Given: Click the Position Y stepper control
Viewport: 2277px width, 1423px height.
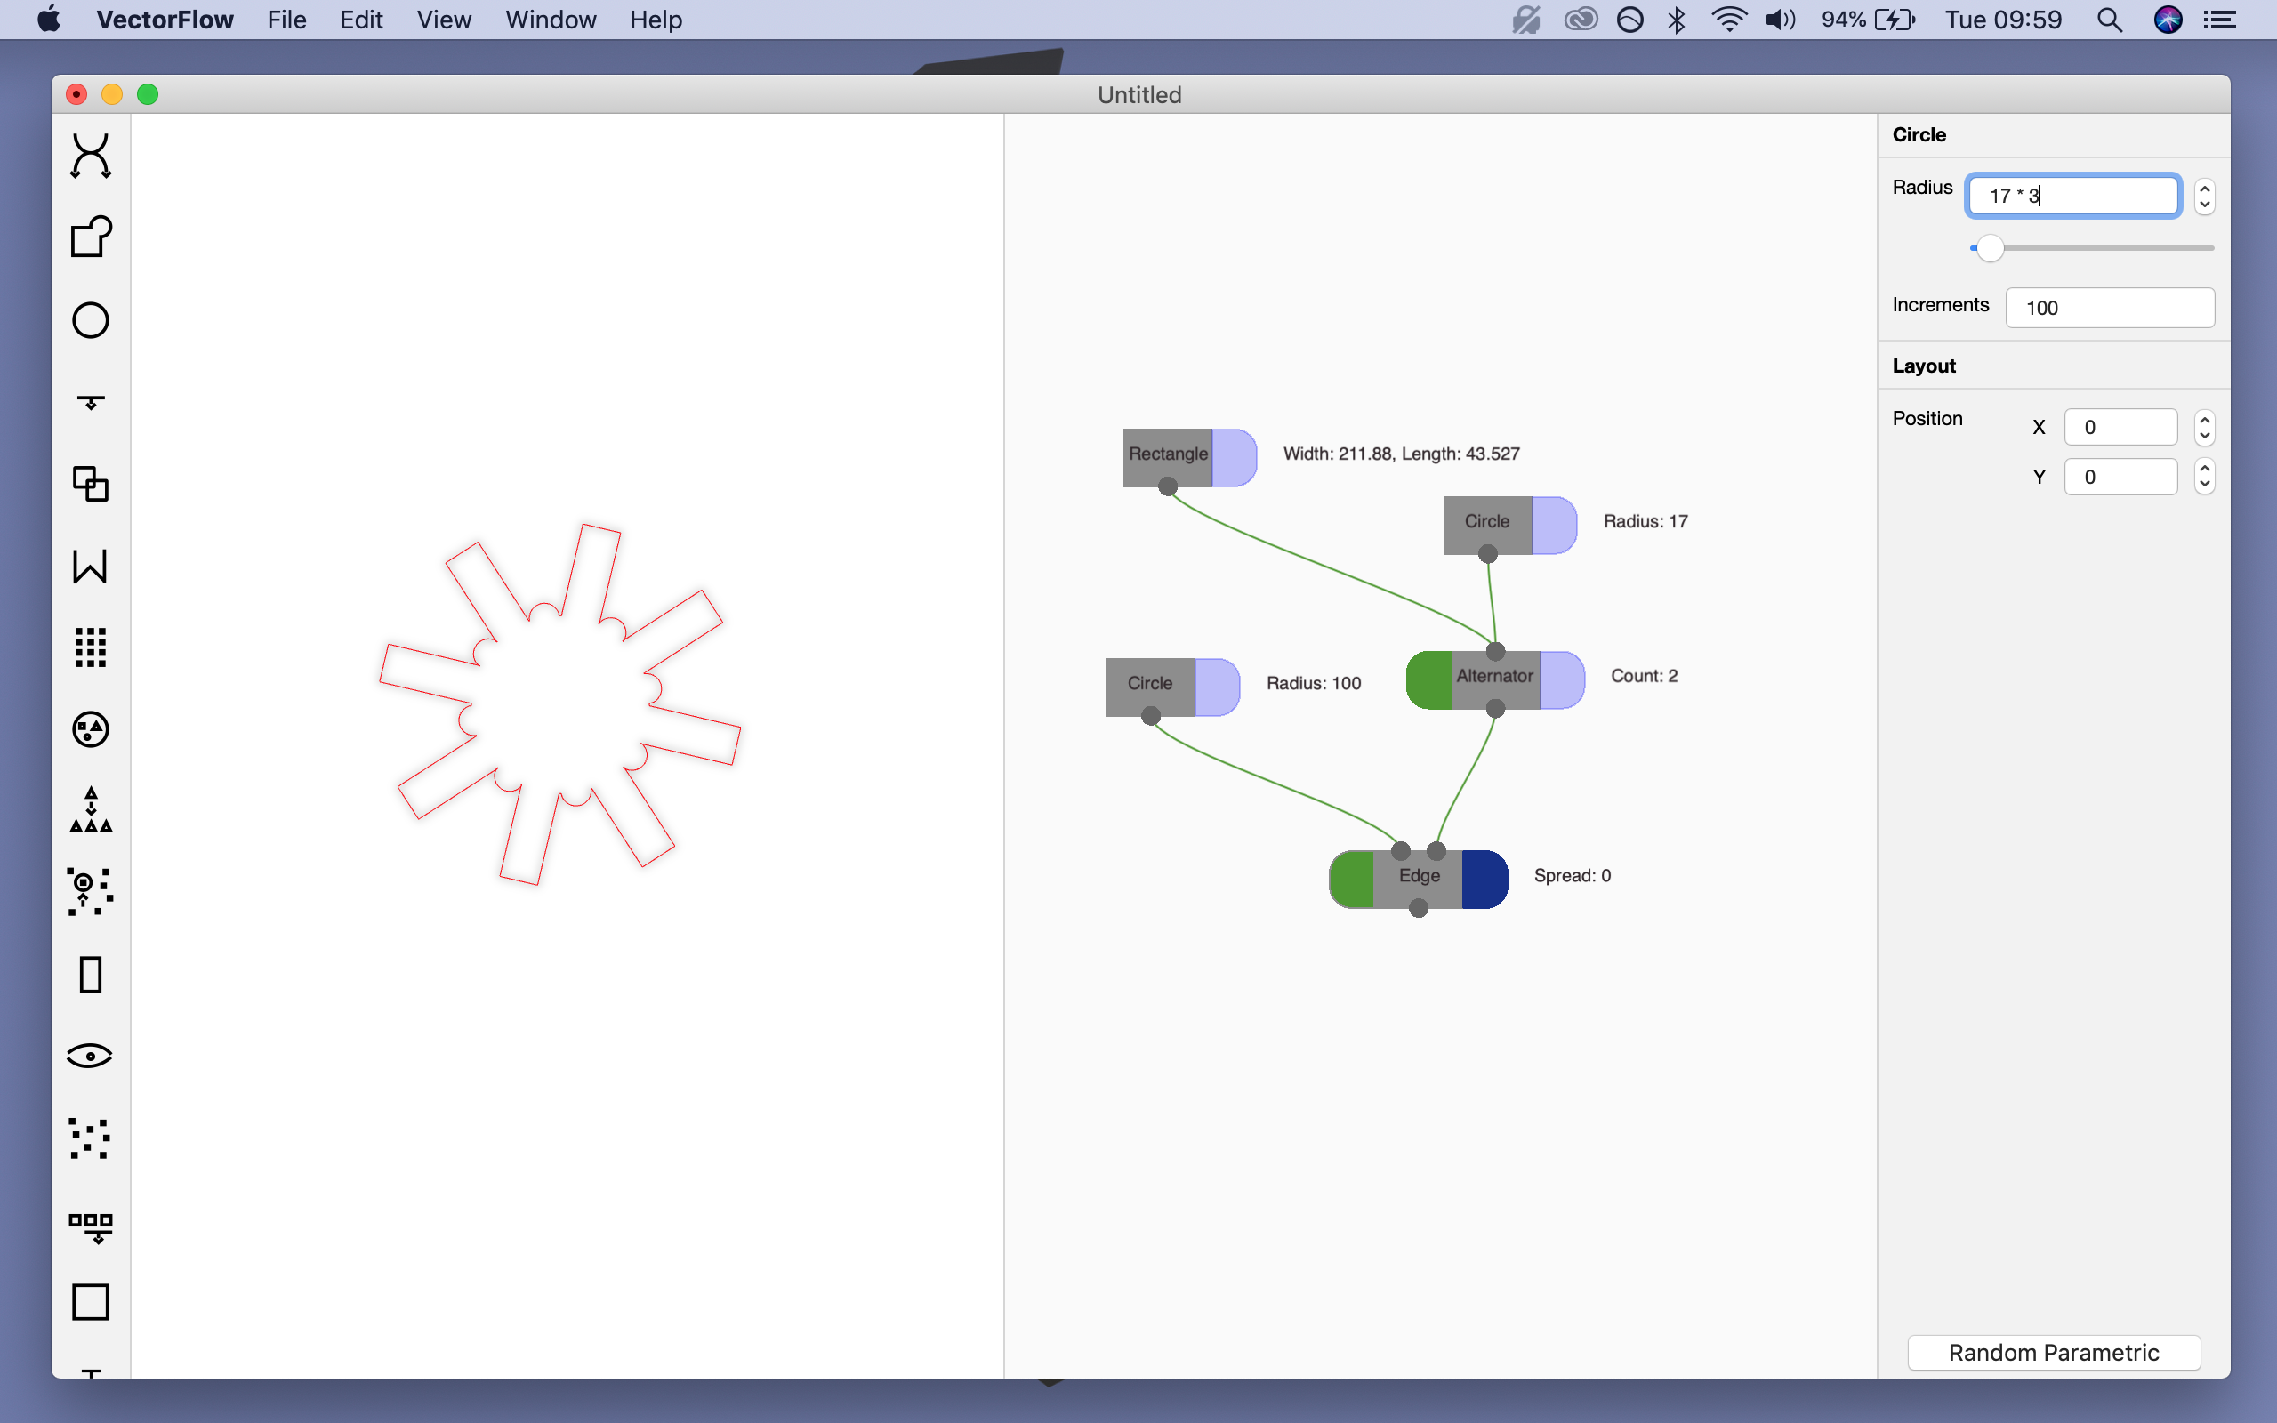Looking at the screenshot, I should coord(2203,476).
